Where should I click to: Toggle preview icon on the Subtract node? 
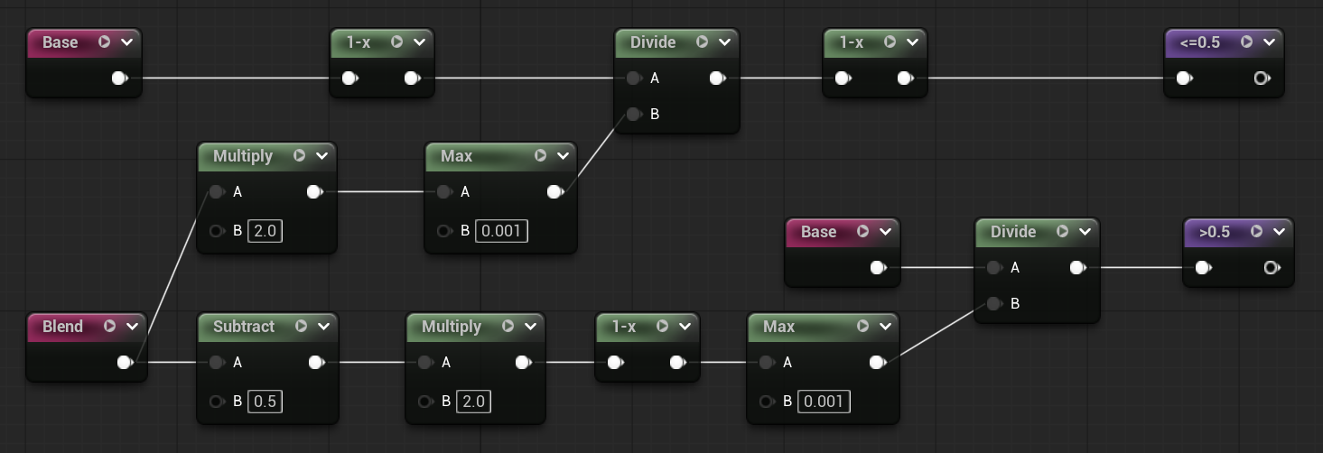301,327
